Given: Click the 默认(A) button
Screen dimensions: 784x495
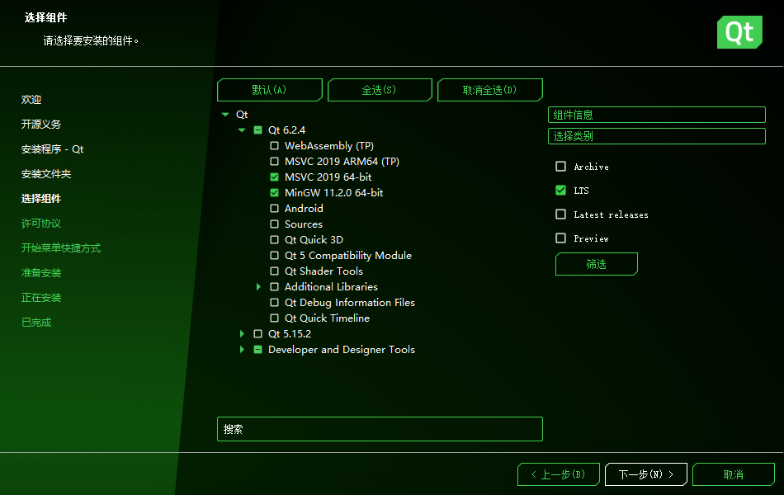Looking at the screenshot, I should click(270, 90).
